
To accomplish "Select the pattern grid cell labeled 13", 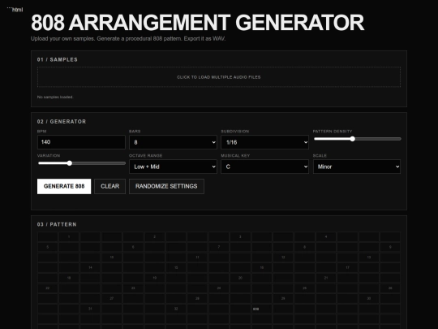I will point(369,258).
